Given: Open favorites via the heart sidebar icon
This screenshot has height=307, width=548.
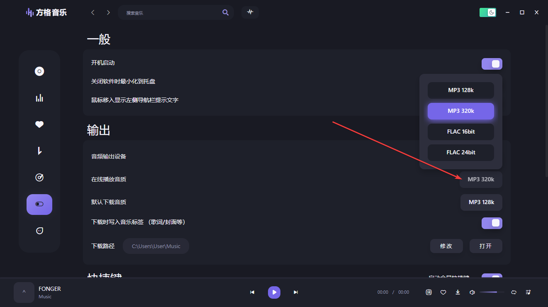Looking at the screenshot, I should [39, 124].
